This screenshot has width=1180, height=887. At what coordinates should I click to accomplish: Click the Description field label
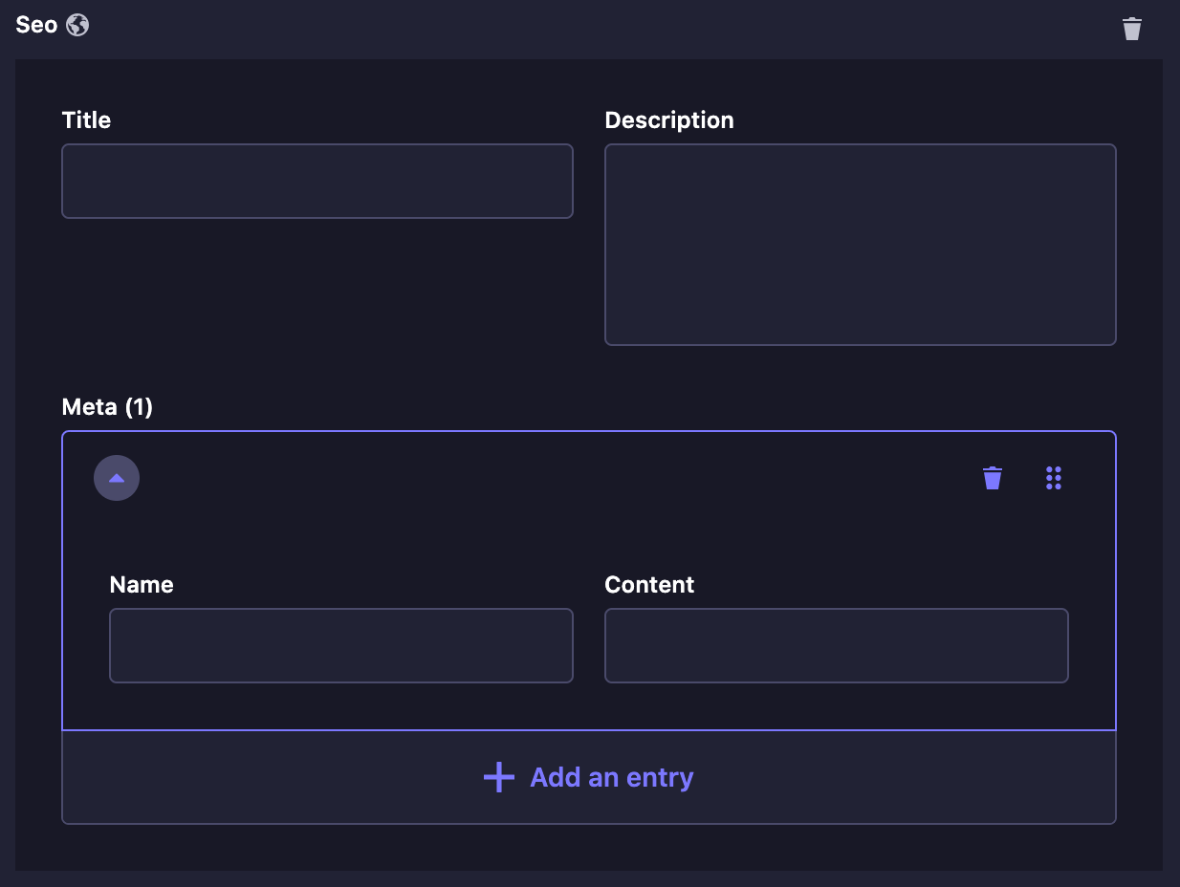click(668, 120)
